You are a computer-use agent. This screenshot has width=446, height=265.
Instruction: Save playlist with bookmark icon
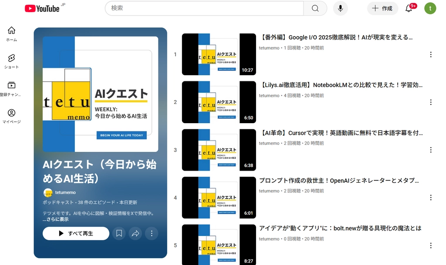pos(119,234)
